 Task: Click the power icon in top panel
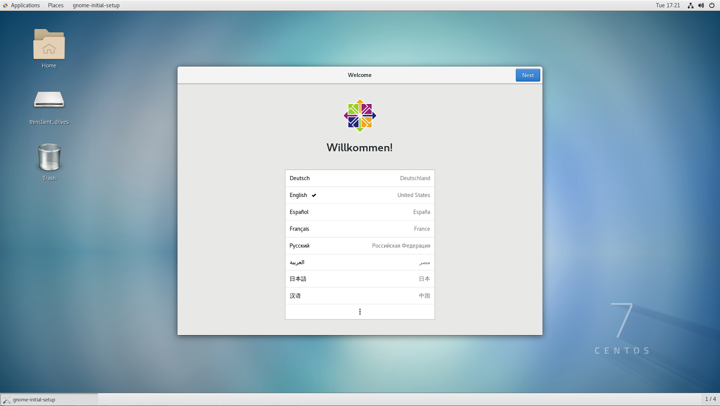point(711,5)
